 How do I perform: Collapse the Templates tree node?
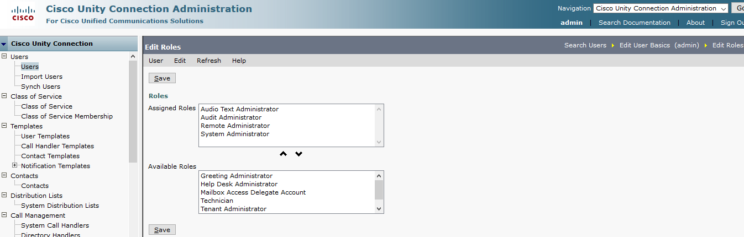pyautogui.click(x=4, y=126)
